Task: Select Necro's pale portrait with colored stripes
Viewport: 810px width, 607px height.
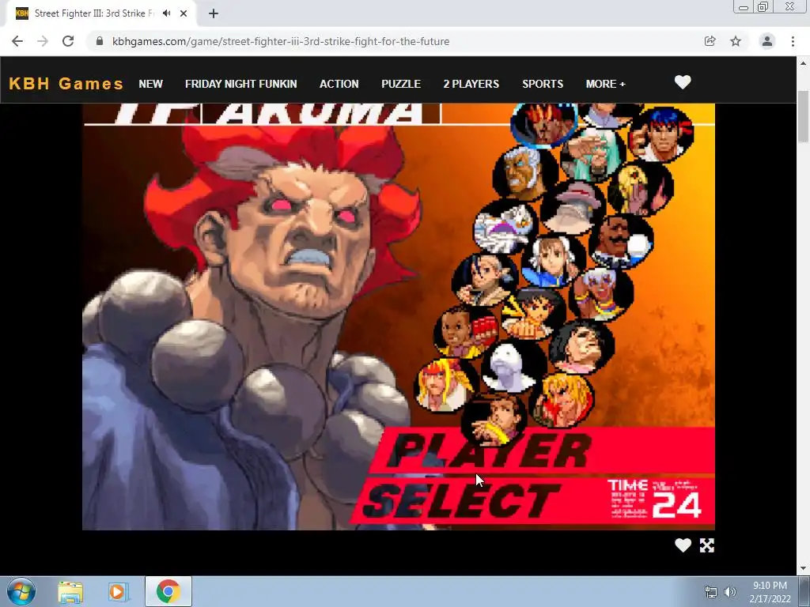Action: (505, 227)
